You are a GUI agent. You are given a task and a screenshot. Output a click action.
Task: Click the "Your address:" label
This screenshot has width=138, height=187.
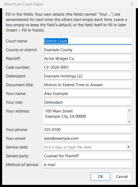pyautogui.click(x=18, y=111)
